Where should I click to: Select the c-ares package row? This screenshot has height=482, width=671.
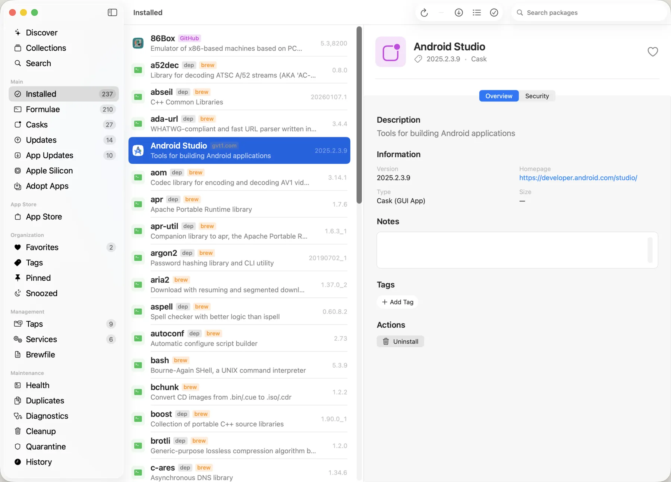point(239,470)
